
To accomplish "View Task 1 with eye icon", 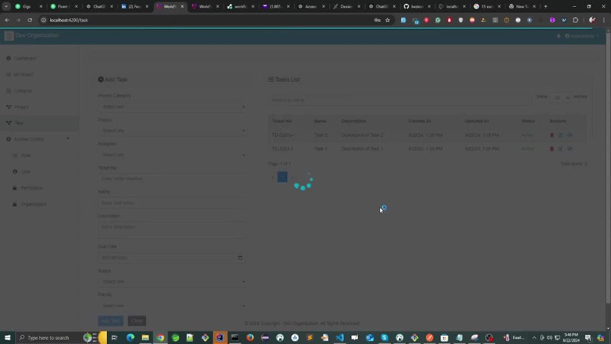I will click(569, 149).
